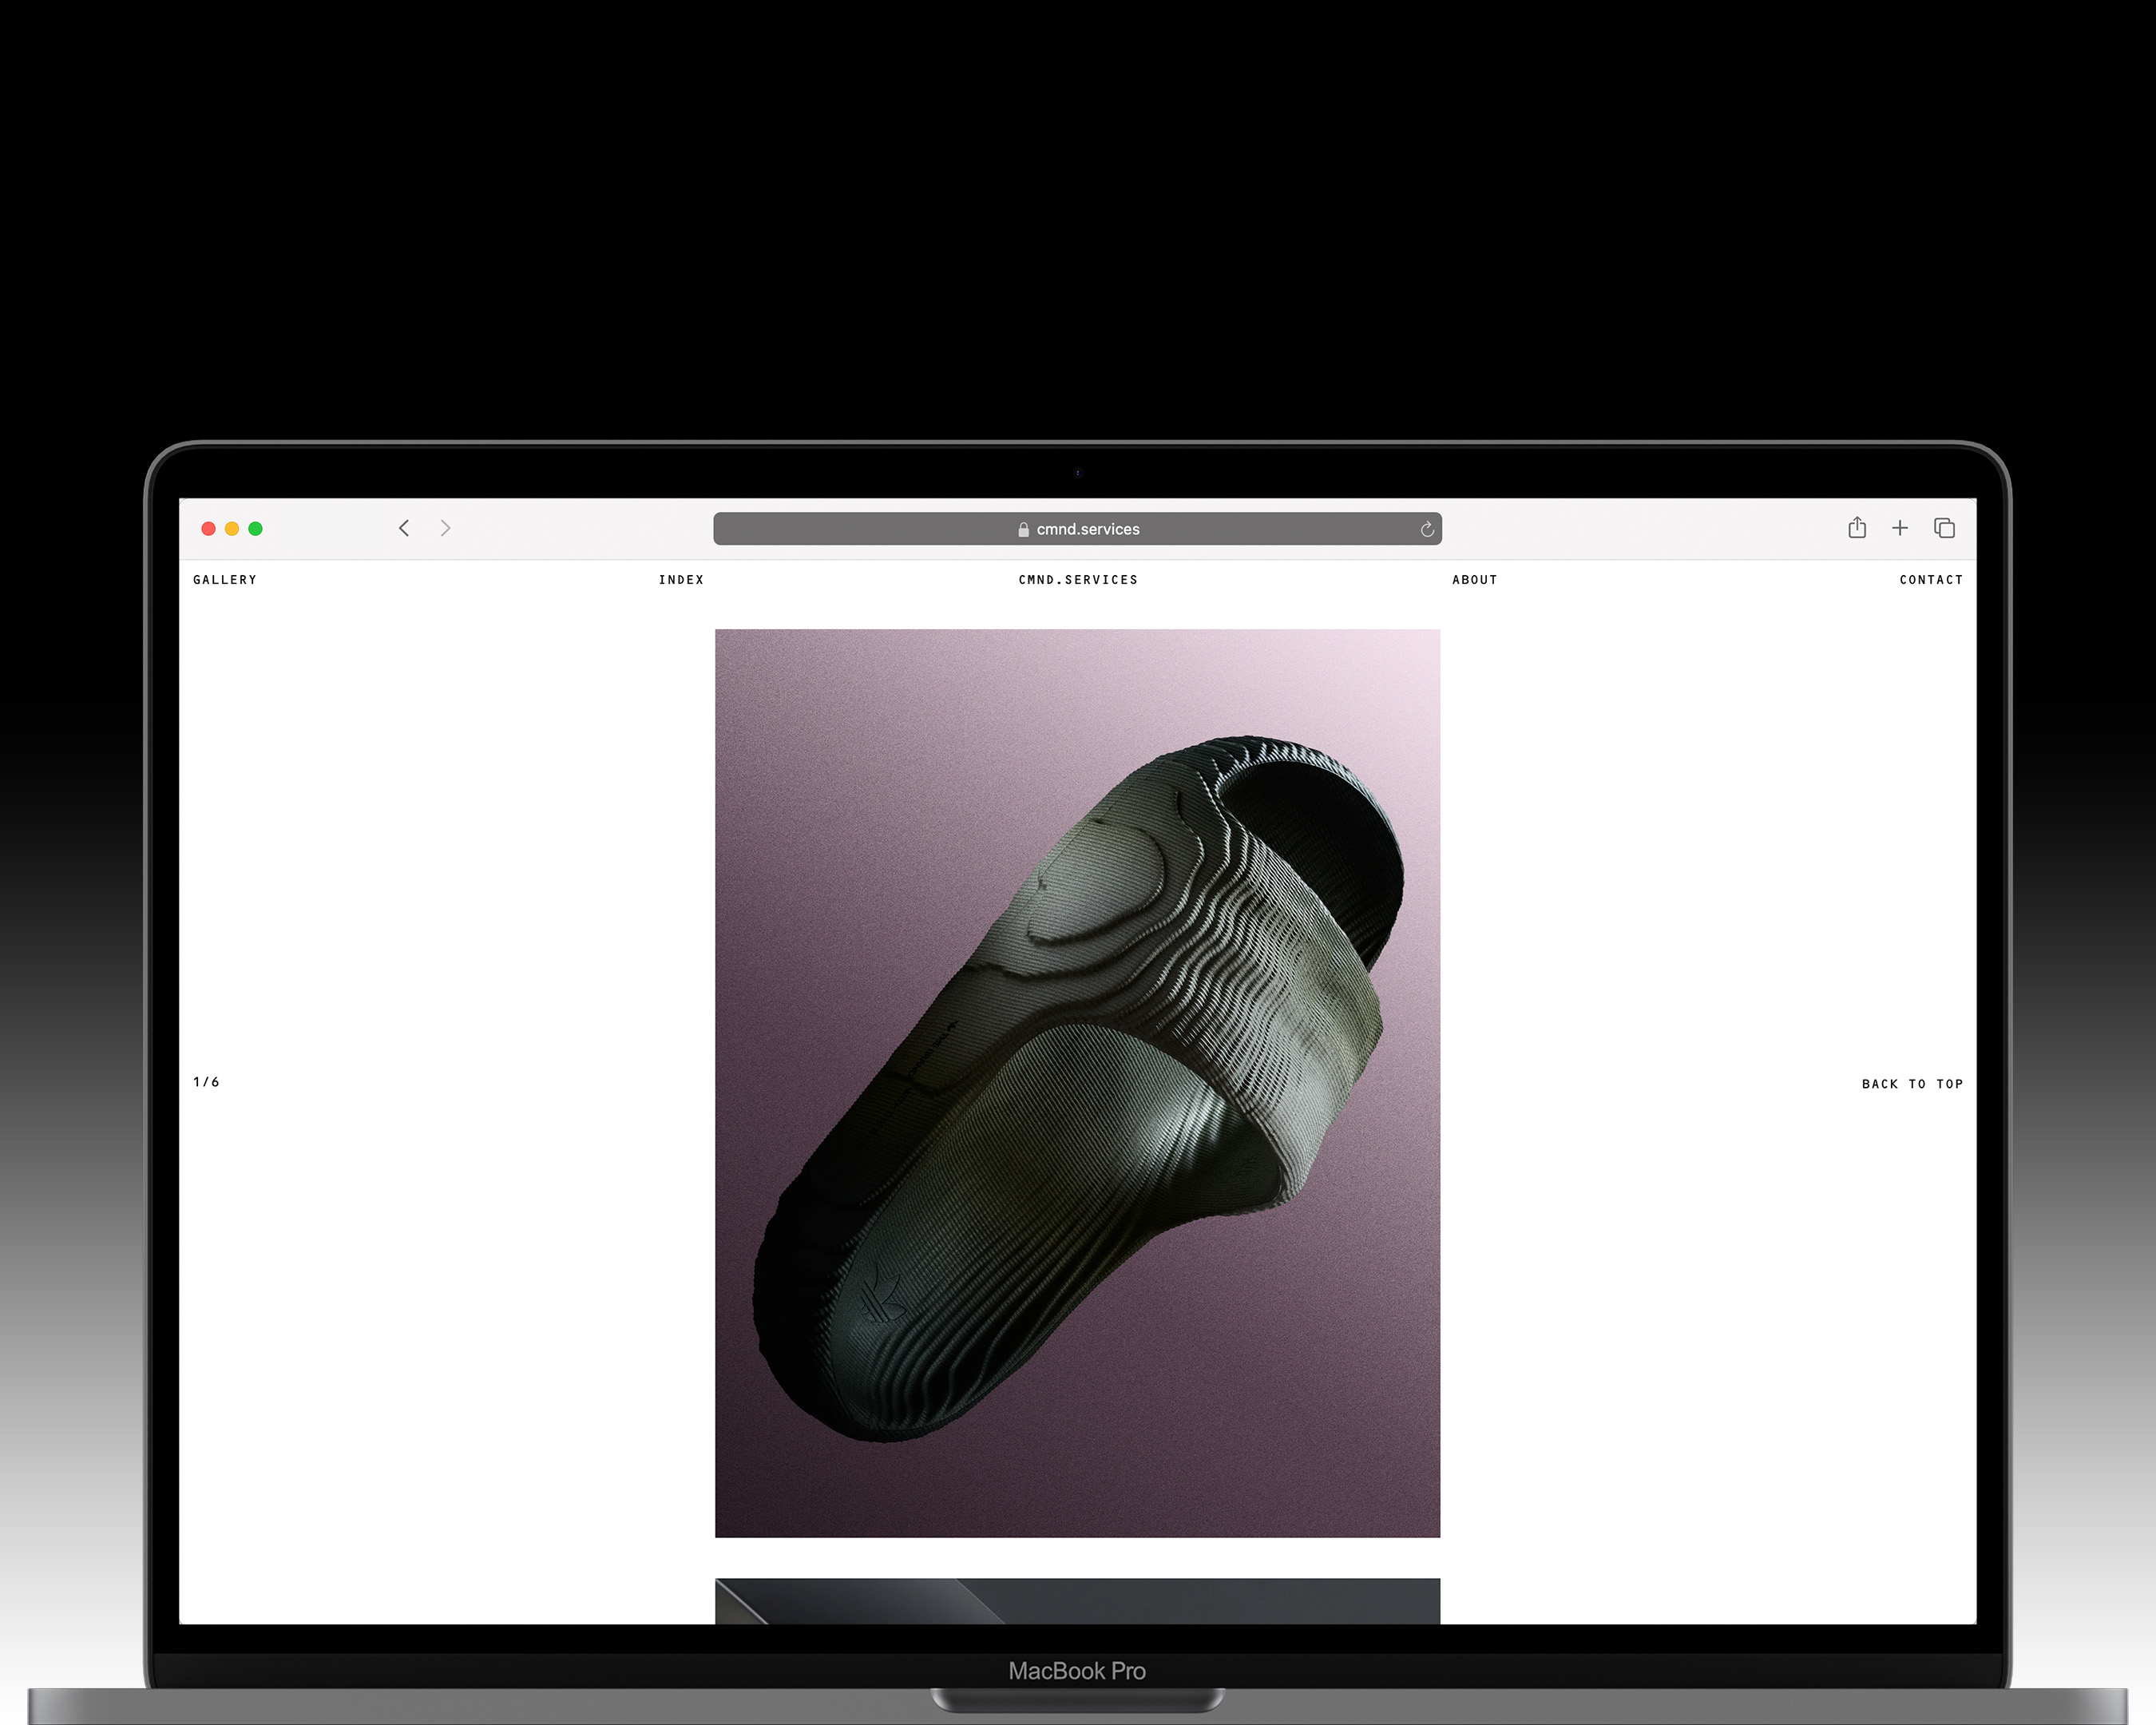Open the ABOUT page

coord(1475,580)
